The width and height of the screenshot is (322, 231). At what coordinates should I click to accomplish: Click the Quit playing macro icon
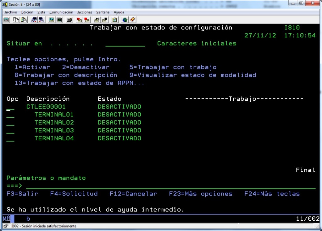coord(105,20)
